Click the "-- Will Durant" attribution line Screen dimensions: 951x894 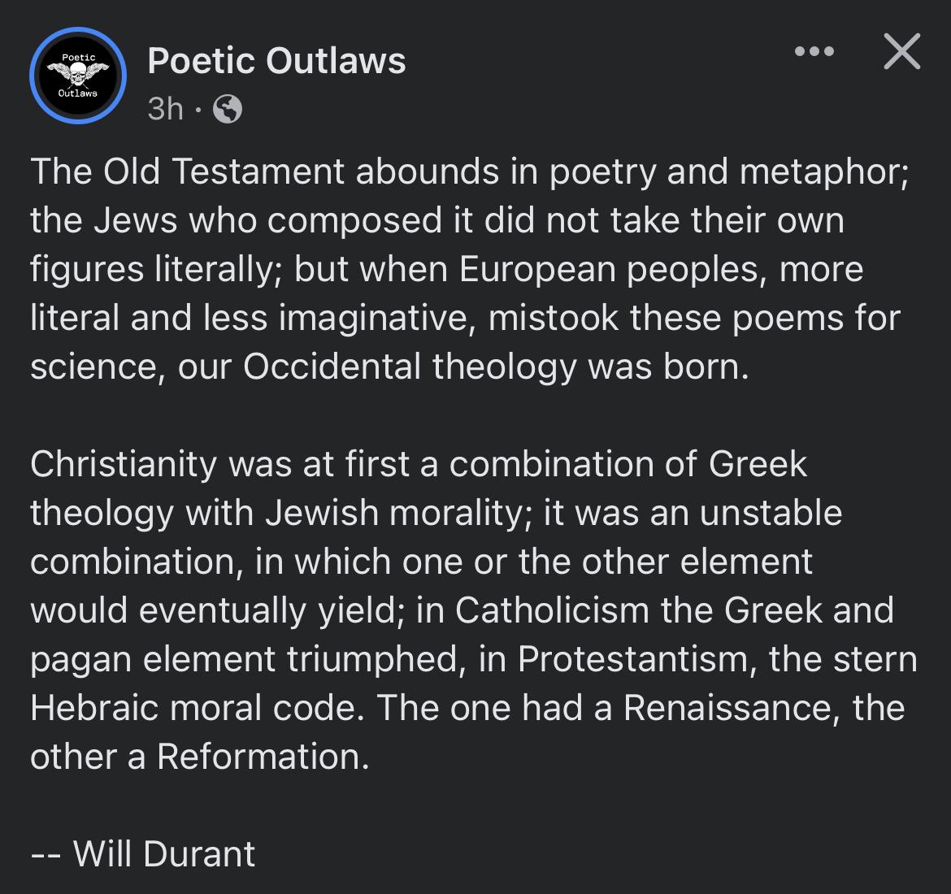pyautogui.click(x=143, y=854)
